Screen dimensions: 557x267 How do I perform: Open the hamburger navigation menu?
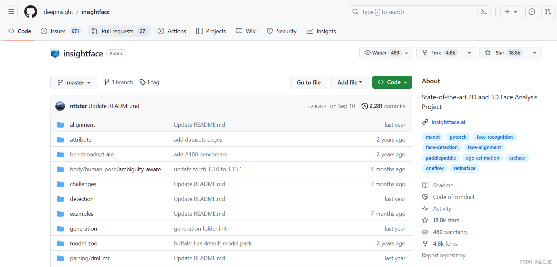pyautogui.click(x=11, y=12)
